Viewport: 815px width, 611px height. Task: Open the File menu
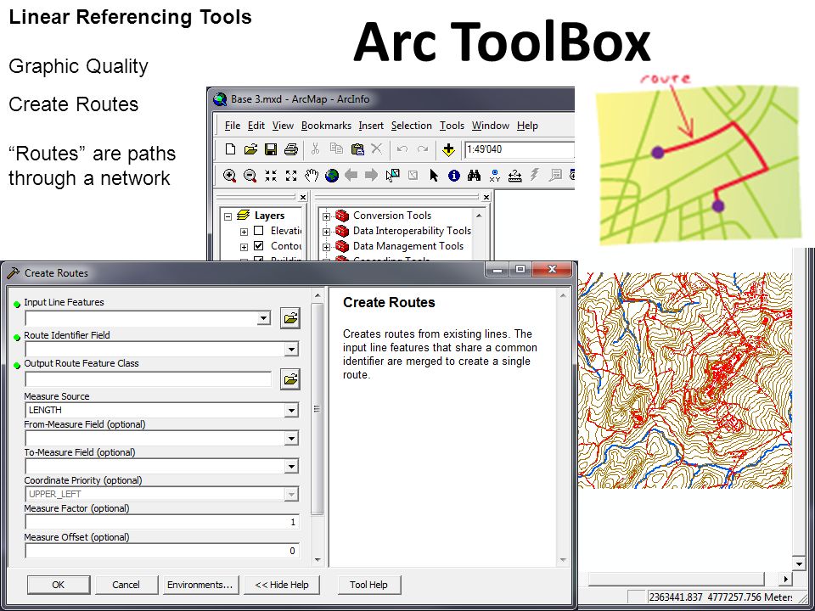[233, 126]
